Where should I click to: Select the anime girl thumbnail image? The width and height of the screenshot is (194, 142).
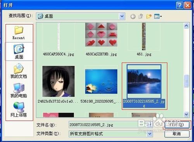59,81
